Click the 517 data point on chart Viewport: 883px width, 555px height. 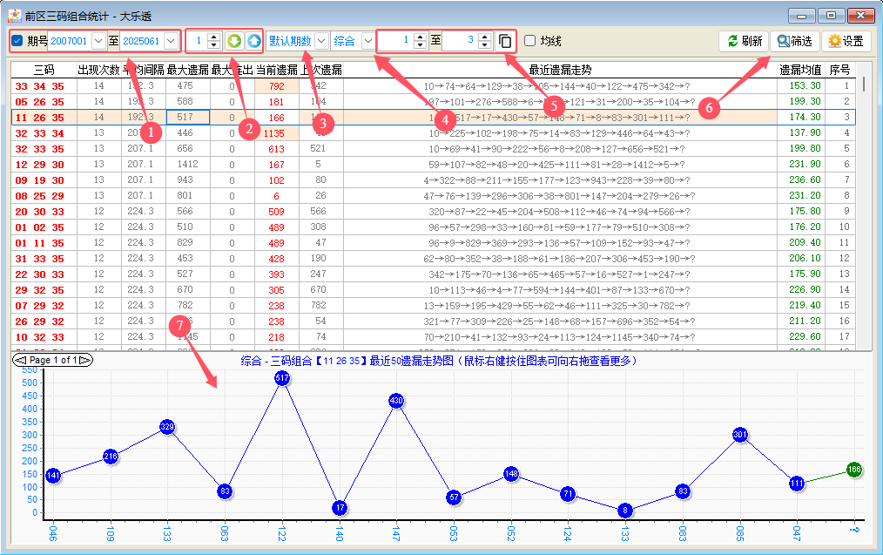pos(282,378)
